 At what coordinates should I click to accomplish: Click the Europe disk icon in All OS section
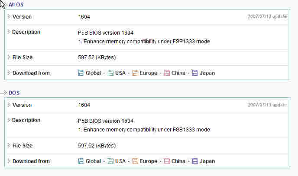click(x=135, y=73)
